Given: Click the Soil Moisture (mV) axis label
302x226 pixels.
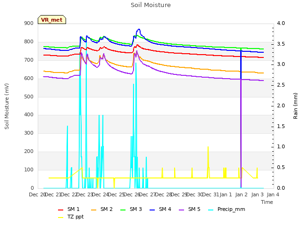Looking at the screenshot, I should click(7, 106).
